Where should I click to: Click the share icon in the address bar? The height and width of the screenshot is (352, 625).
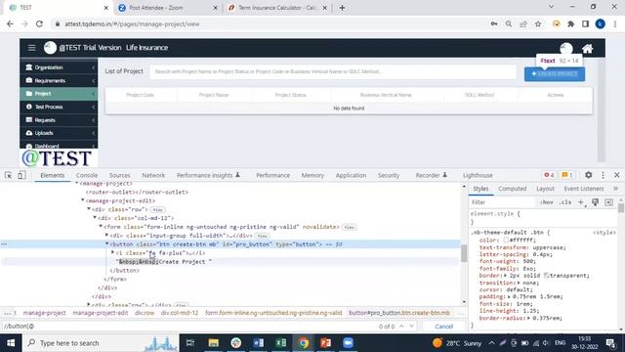pyautogui.click(x=523, y=23)
